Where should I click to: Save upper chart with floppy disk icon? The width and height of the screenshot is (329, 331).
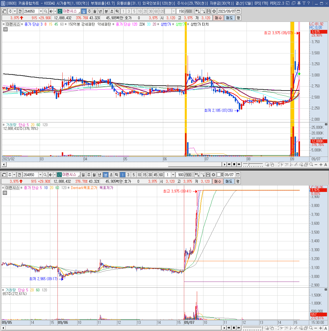(x=208, y=11)
